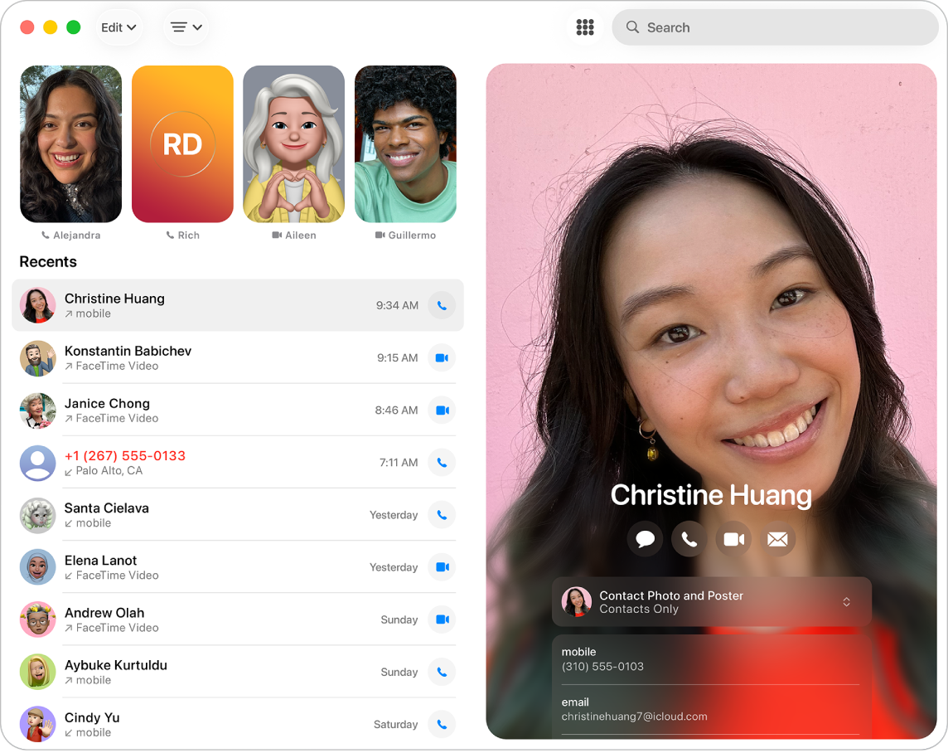This screenshot has height=753, width=948.
Task: Open the Edit dropdown menu
Action: 118,27
